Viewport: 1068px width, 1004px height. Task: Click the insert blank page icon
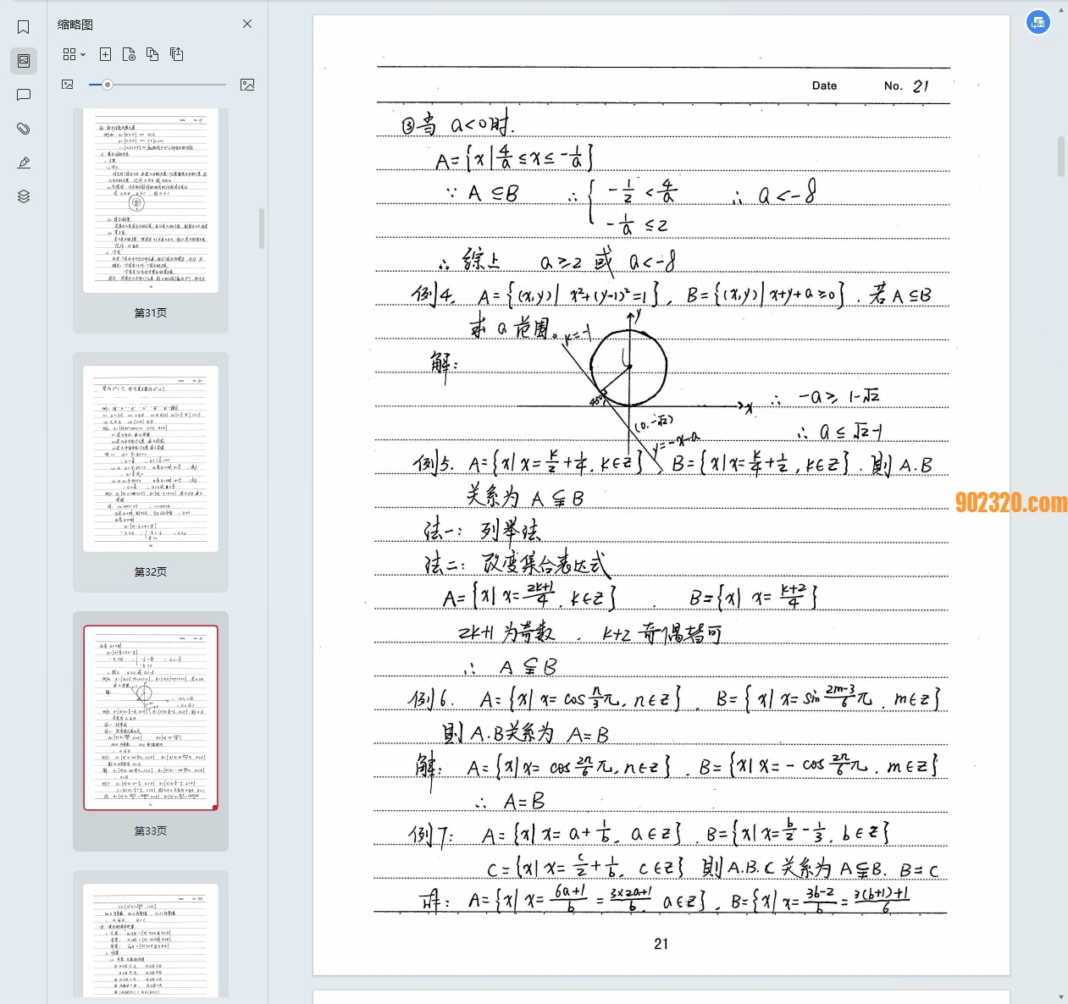pyautogui.click(x=105, y=54)
